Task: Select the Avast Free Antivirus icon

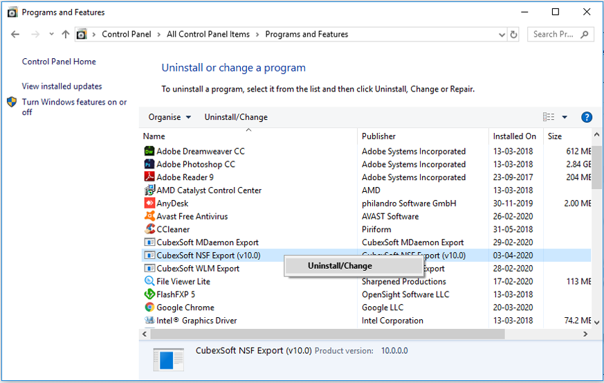Action: [x=149, y=216]
